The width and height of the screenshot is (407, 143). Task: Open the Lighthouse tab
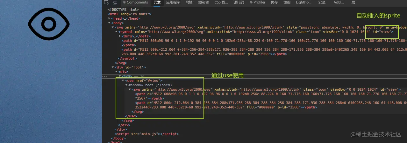tap(303, 3)
